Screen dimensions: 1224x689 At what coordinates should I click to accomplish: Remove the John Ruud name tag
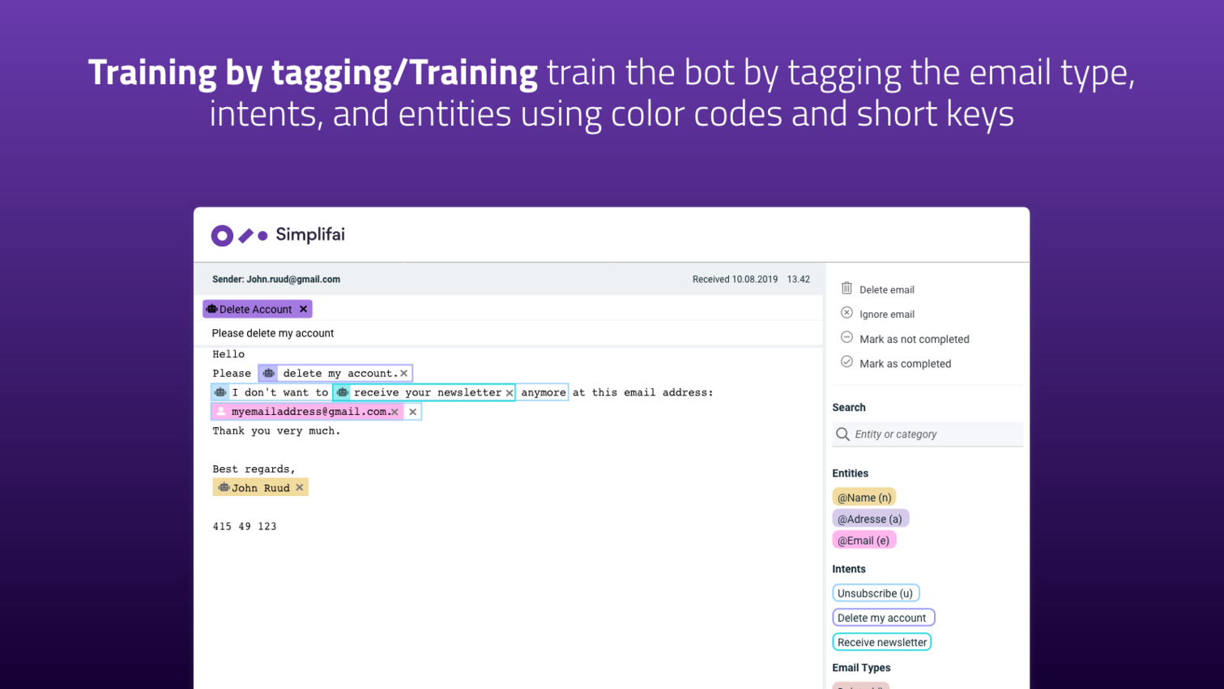pyautogui.click(x=300, y=488)
